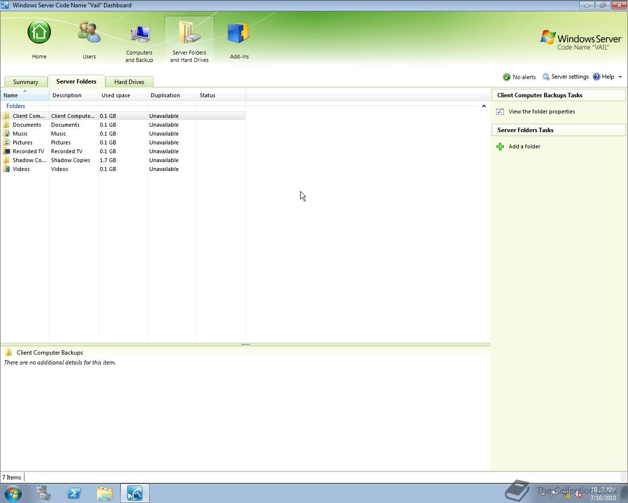Click the Music folder icon
Viewport: 628px width, 503px height.
(6, 134)
